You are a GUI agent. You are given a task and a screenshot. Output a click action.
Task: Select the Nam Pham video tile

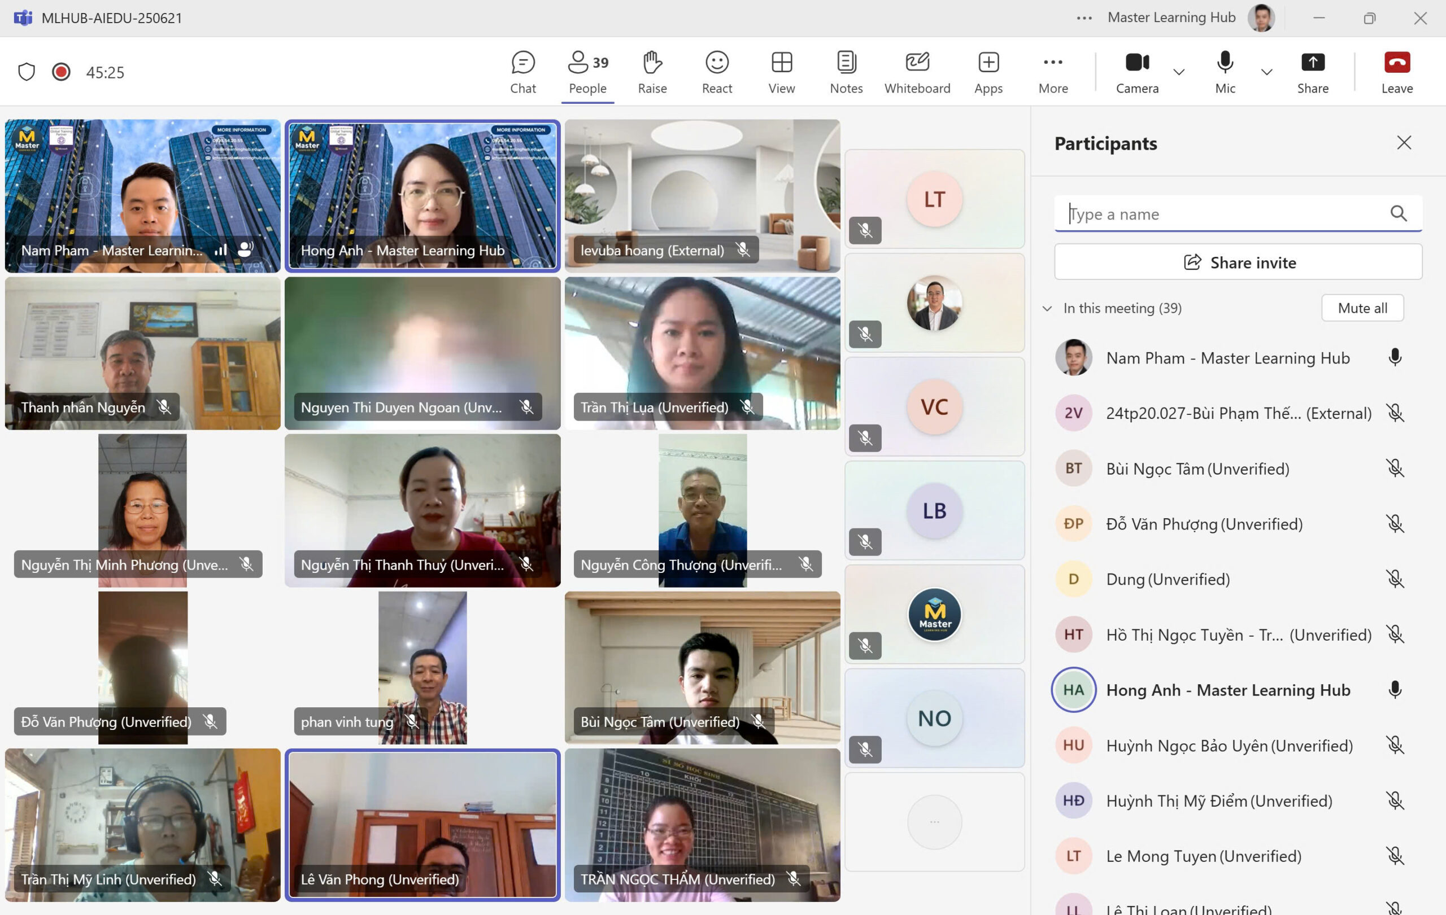(143, 196)
